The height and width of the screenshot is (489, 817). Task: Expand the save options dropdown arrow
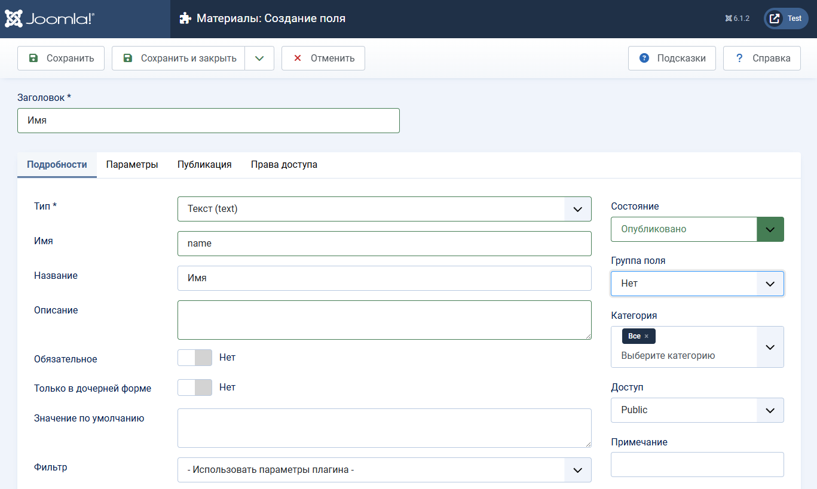[x=259, y=59]
